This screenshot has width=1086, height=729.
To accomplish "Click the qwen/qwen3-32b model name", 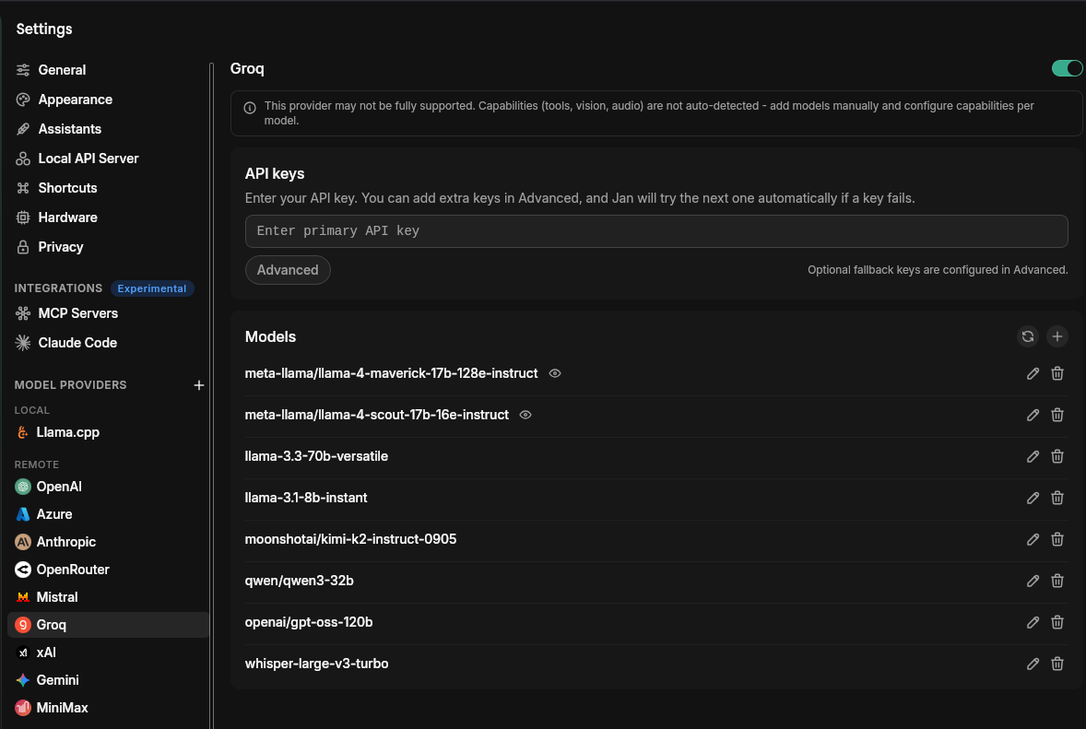I will click(300, 581).
